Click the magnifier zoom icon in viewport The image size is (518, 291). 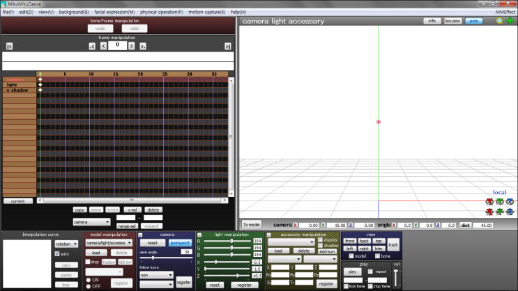click(500, 22)
